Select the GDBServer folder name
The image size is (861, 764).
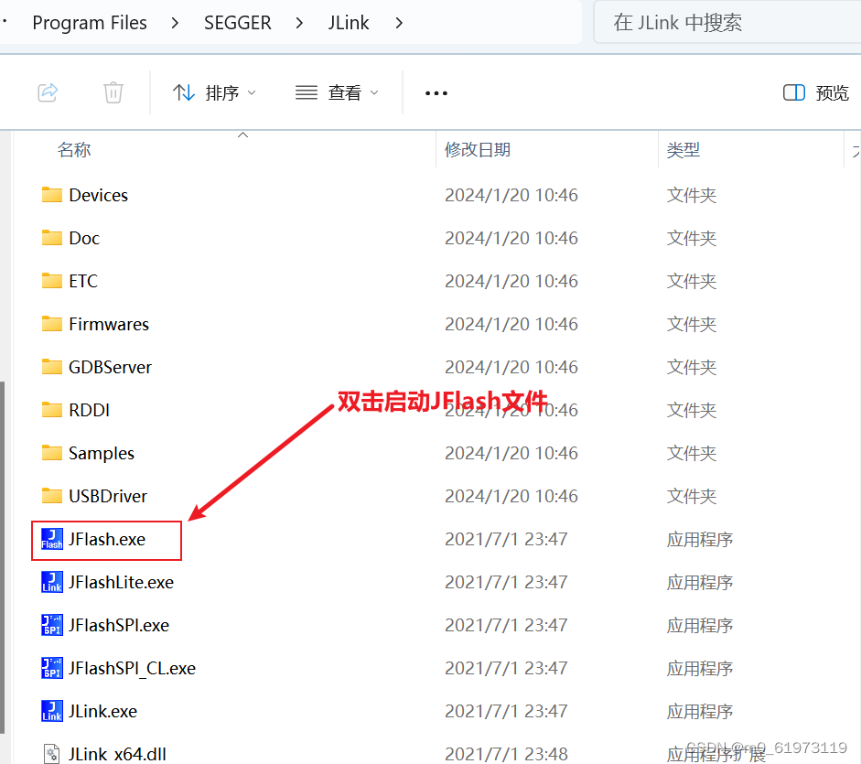click(x=110, y=367)
